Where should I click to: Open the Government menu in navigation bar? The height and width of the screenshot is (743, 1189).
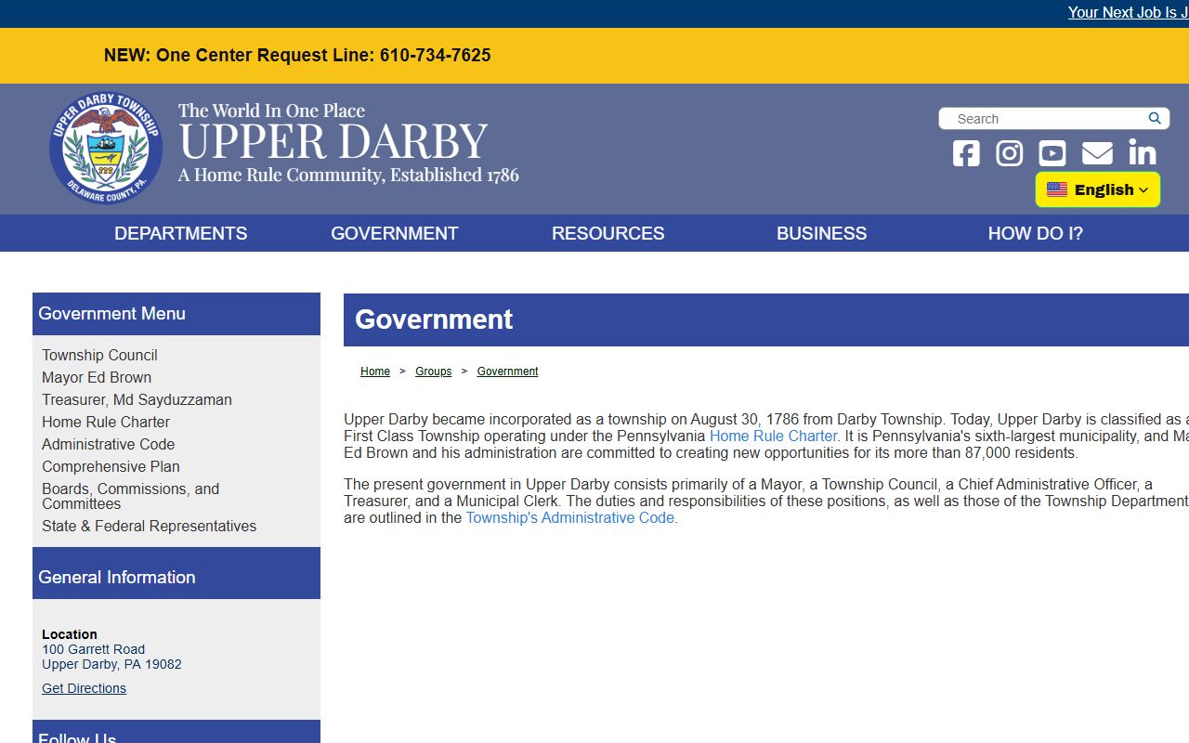395,233
